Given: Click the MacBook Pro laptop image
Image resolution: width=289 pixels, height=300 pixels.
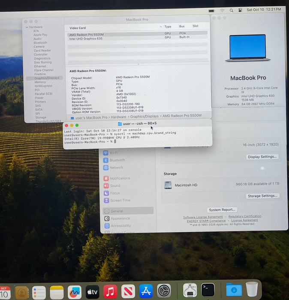Looking at the screenshot, I should pos(248,48).
